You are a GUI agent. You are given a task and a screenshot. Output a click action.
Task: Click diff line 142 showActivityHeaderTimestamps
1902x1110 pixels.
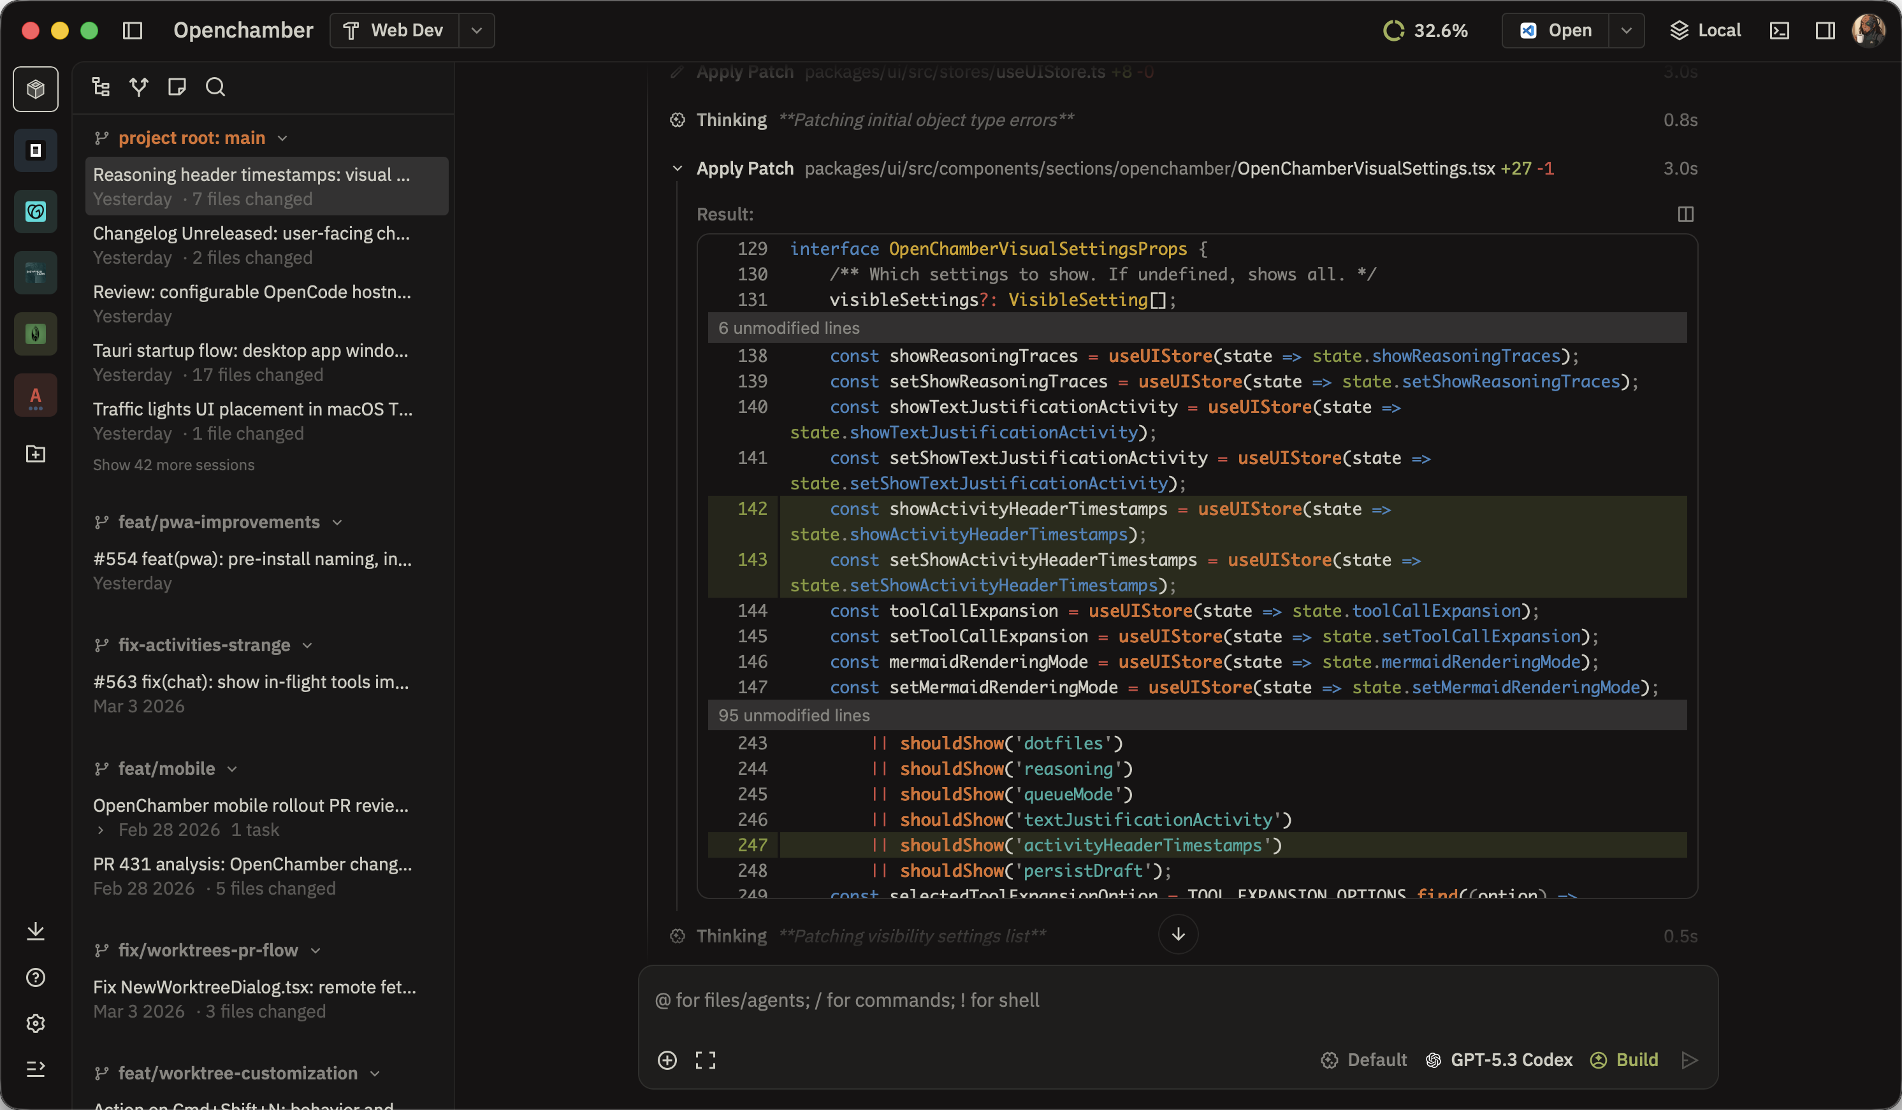click(1197, 521)
